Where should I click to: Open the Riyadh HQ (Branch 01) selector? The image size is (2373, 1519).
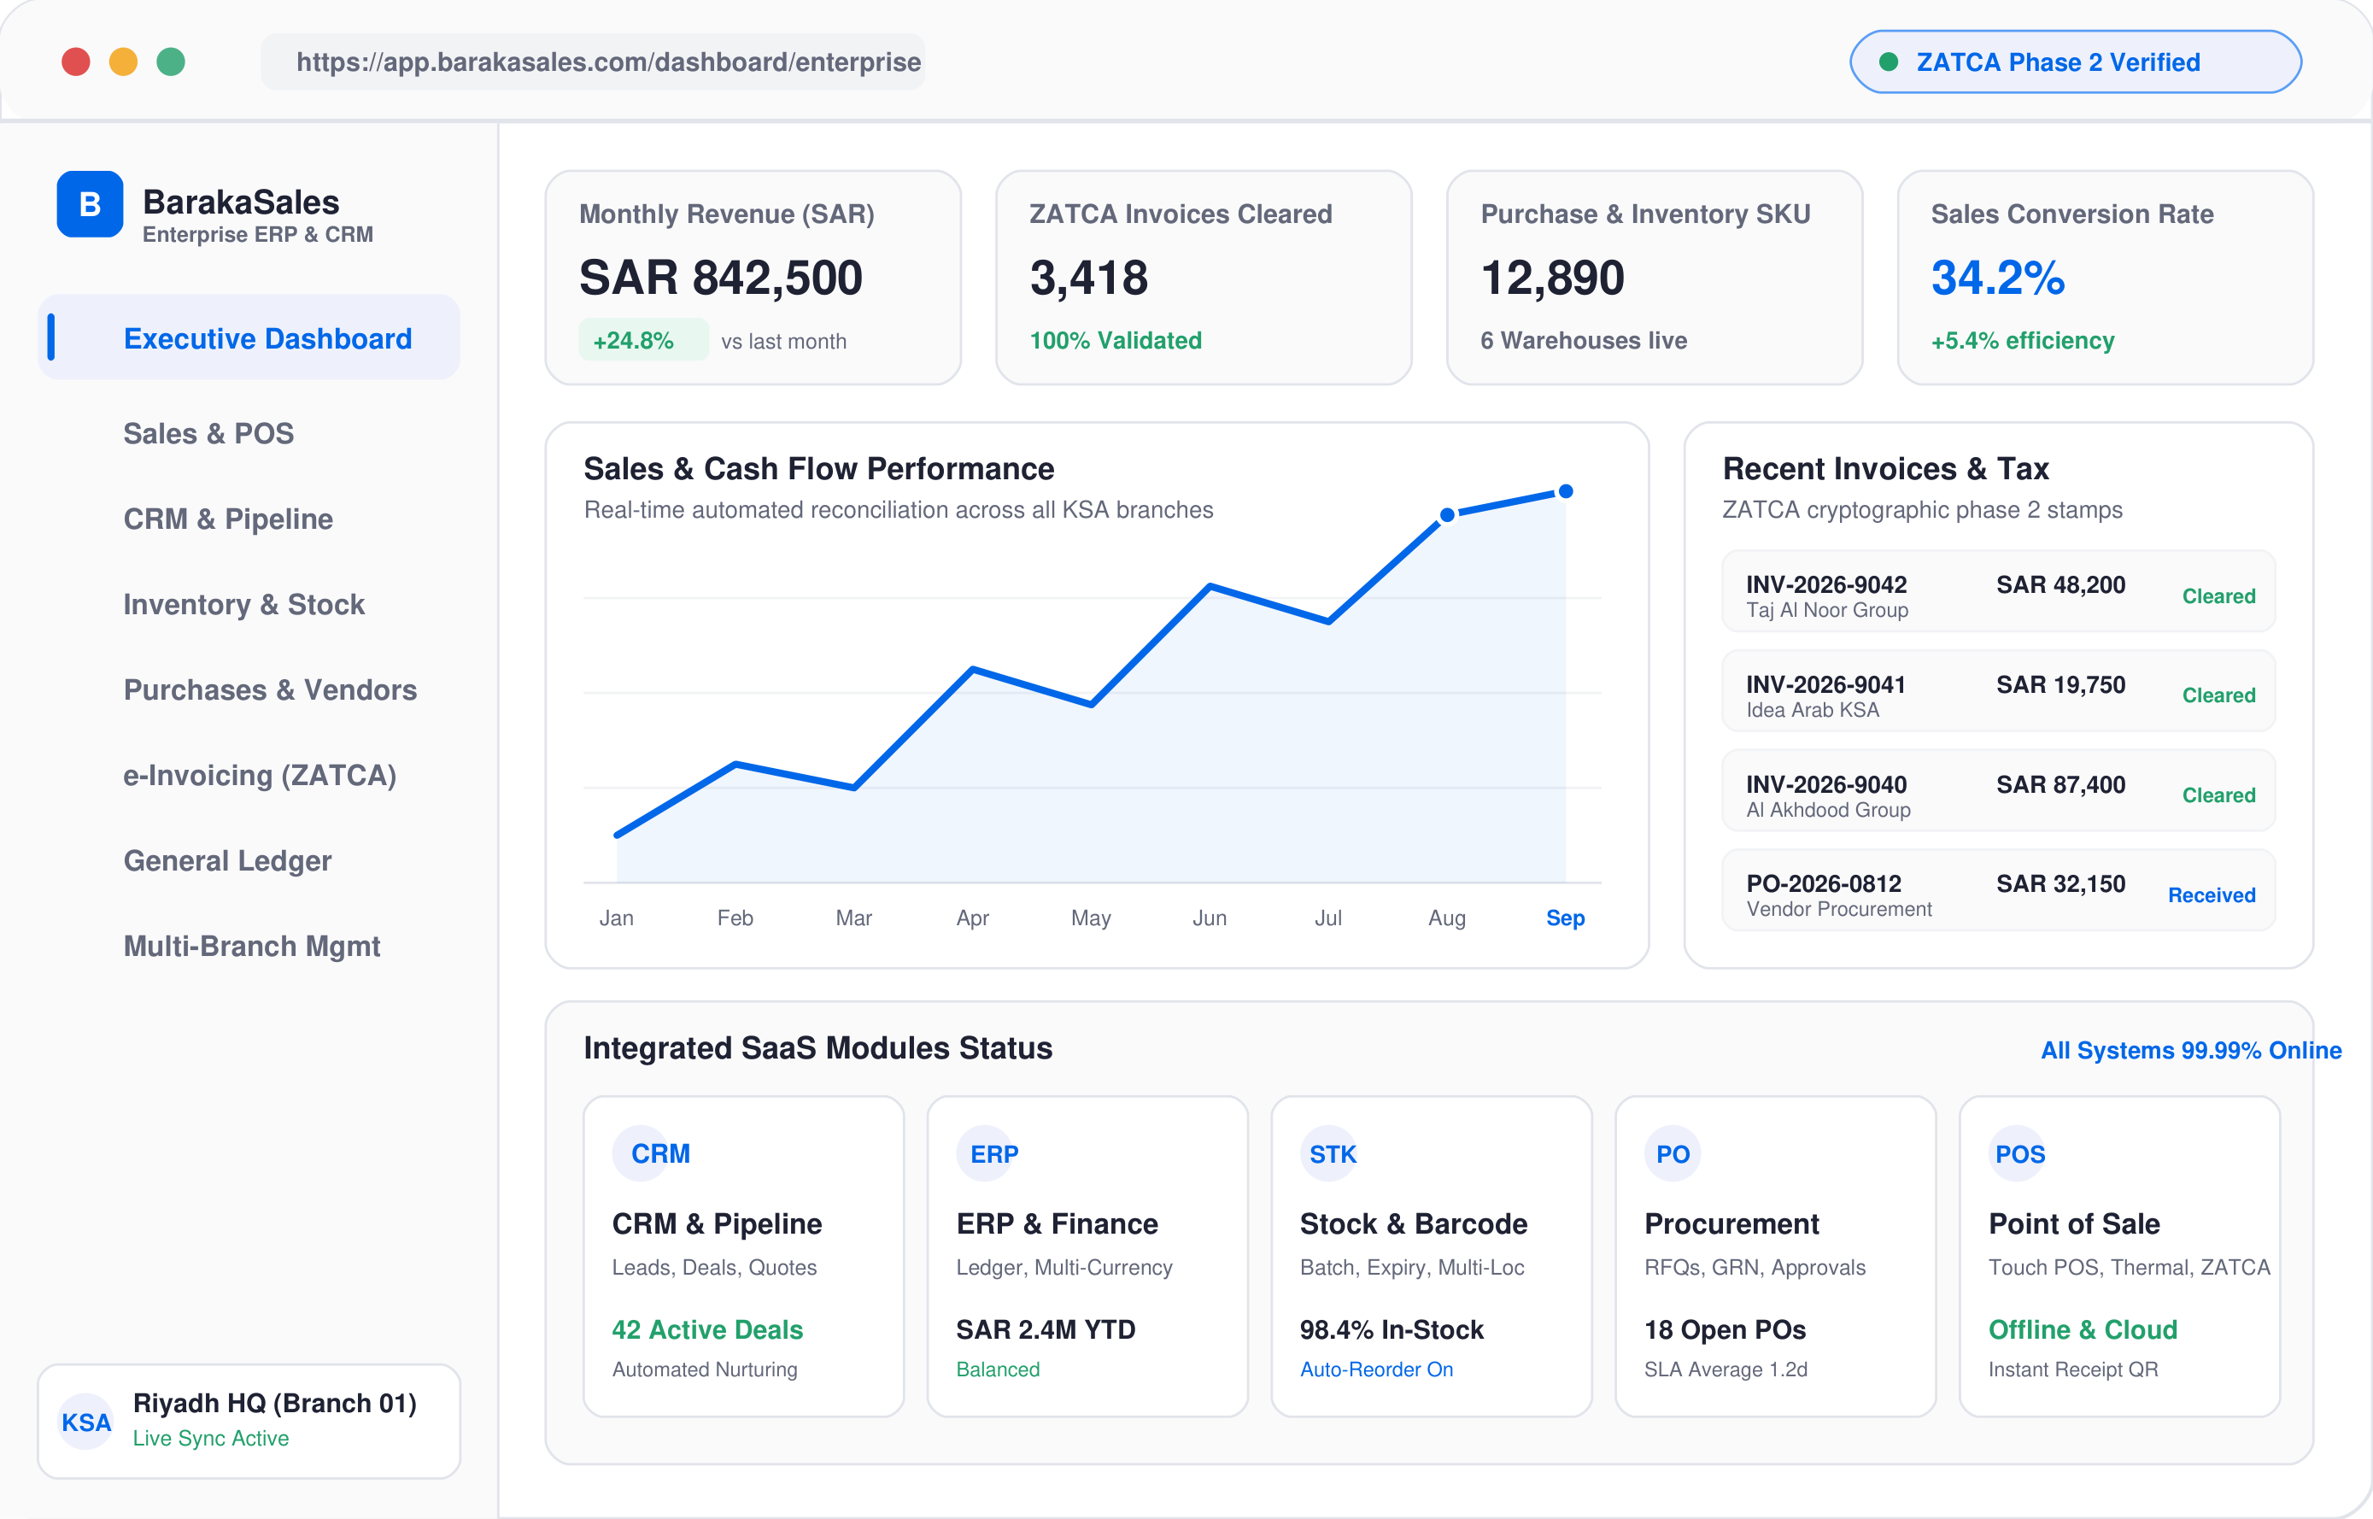(249, 1422)
